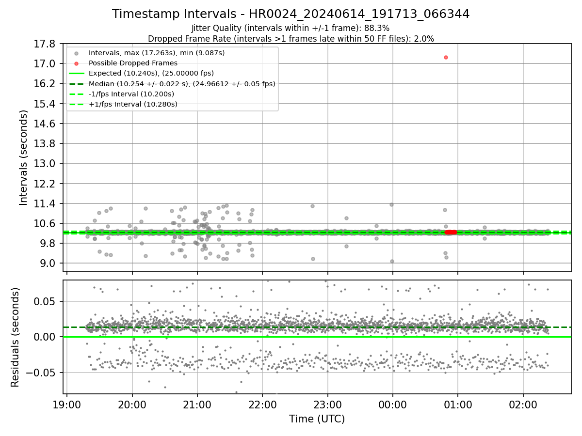Click legend entry '+1/fps Interval (10.280s)'
Viewport: 582px width, 436px height.
(133, 104)
